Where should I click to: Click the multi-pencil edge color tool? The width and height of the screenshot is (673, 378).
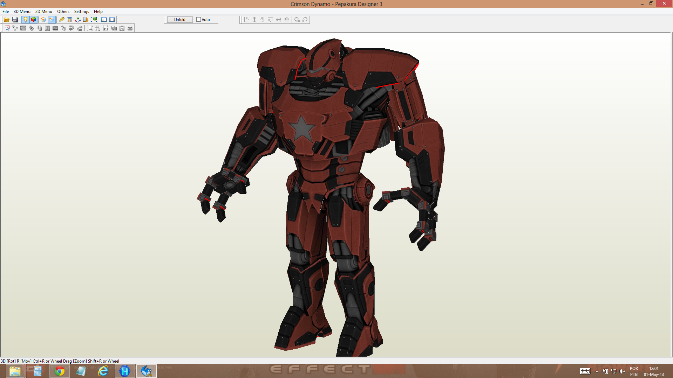31,28
